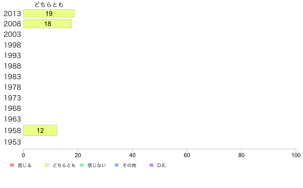Click the 2003 year label
This screenshot has height=188, width=303.
coord(12,34)
